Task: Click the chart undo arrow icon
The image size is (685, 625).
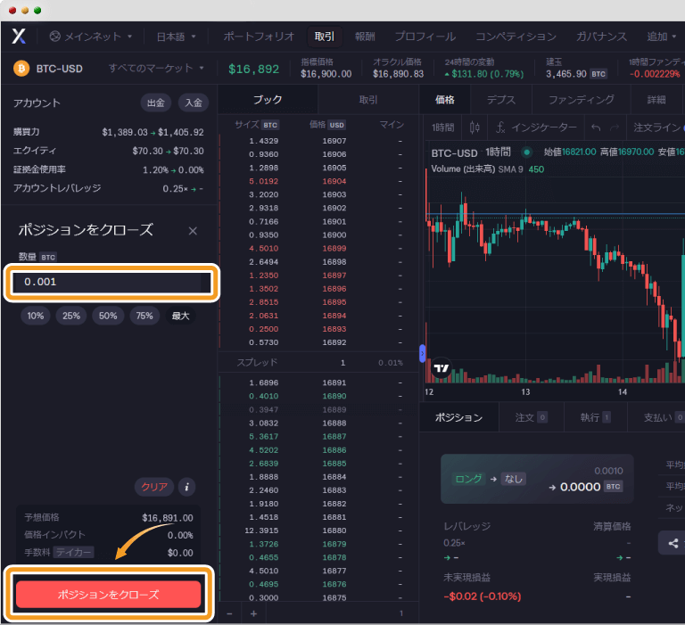Action: 596,127
